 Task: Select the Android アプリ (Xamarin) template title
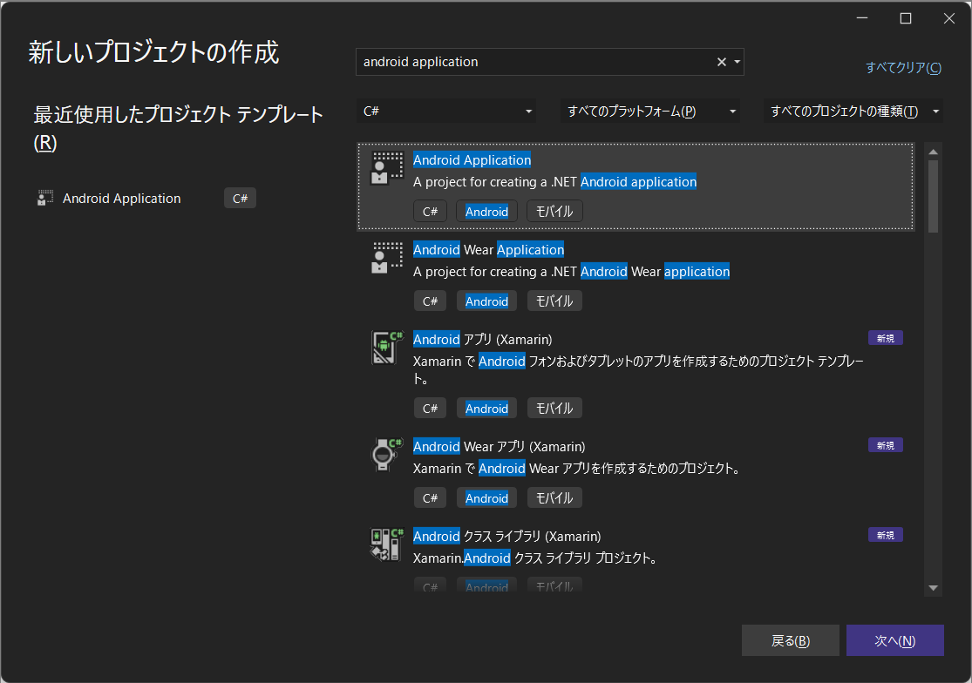click(x=482, y=340)
